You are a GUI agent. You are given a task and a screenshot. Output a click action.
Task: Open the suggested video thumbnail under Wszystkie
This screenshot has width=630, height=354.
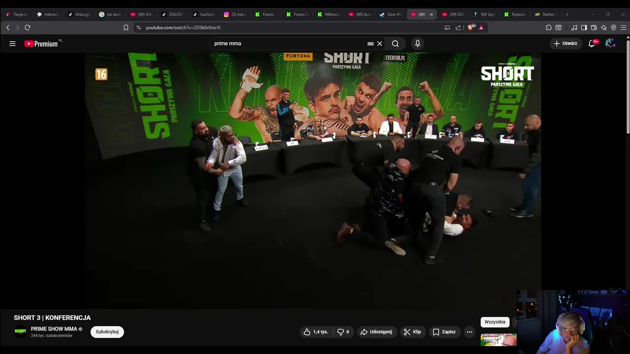click(x=499, y=340)
